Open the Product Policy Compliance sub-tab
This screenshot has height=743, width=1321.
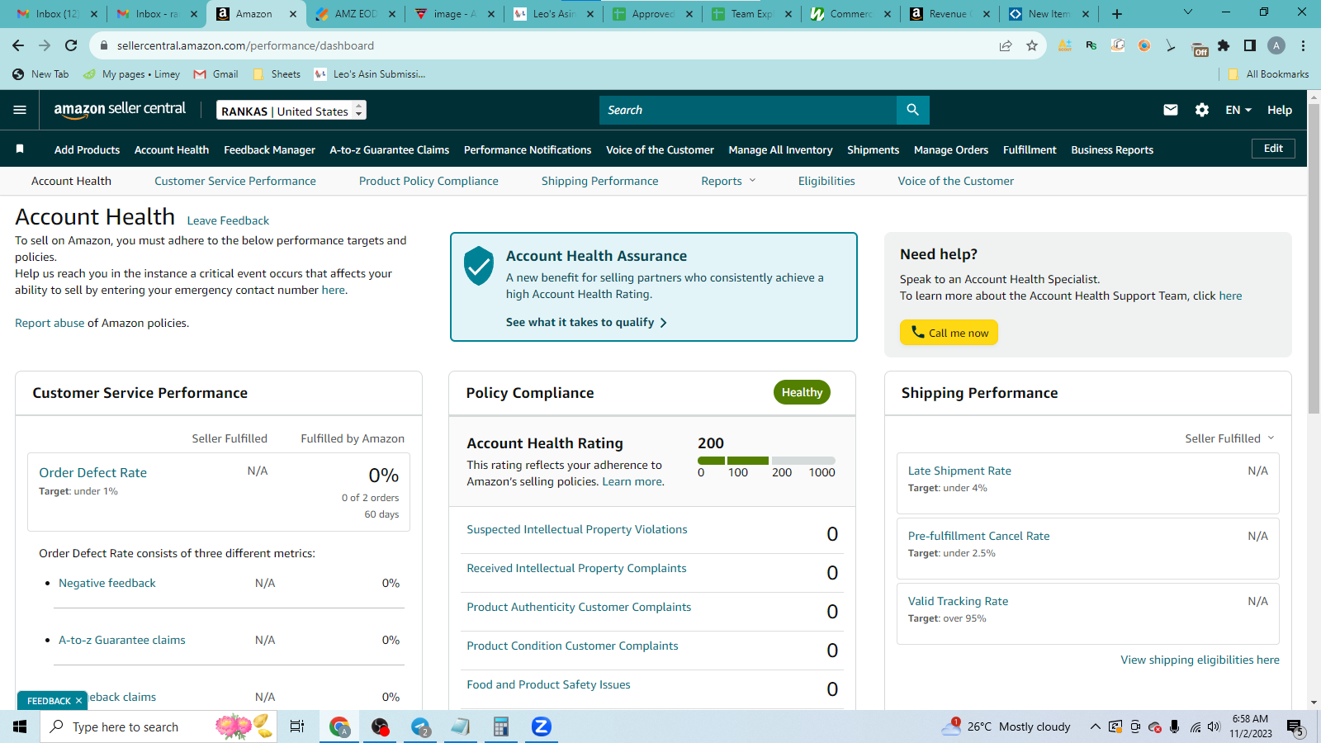(x=428, y=181)
